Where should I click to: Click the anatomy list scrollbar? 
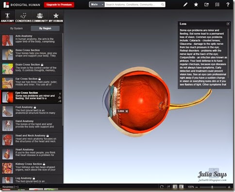[x=63, y=79]
